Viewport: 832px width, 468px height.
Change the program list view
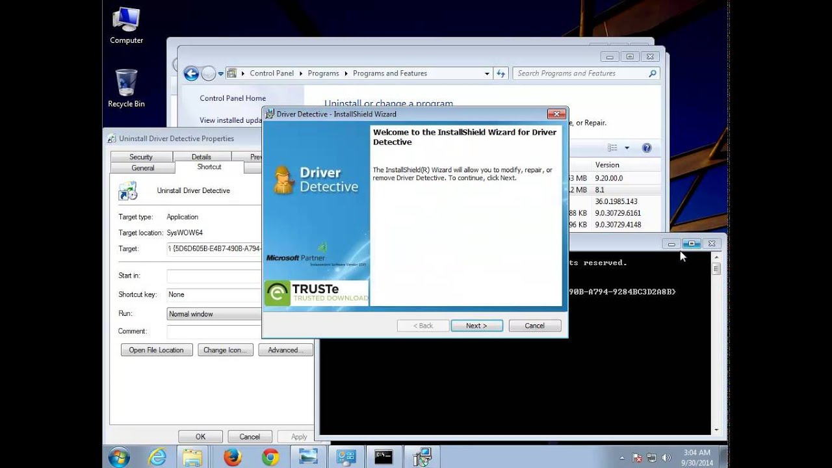(x=612, y=148)
